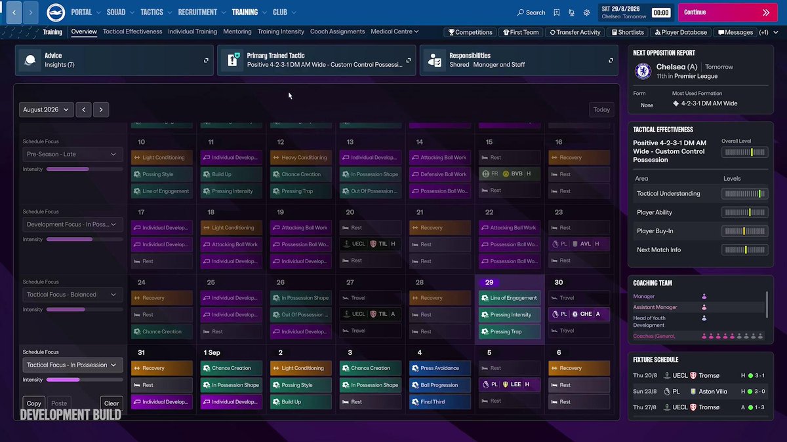
Task: Open the RECRUITMENT menu dropdown
Action: tap(201, 12)
